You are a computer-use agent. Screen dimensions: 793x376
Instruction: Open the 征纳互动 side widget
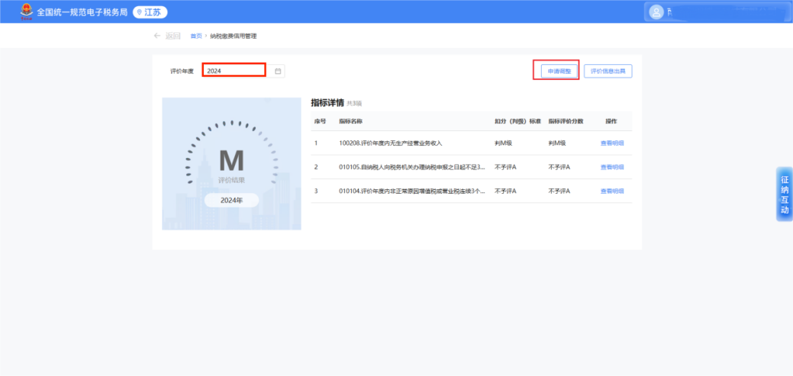[784, 194]
